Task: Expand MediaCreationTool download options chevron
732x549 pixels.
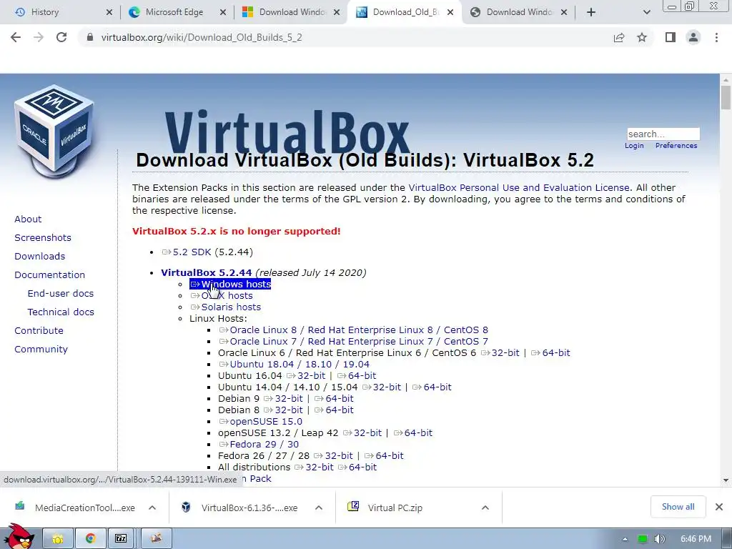Action: point(152,508)
